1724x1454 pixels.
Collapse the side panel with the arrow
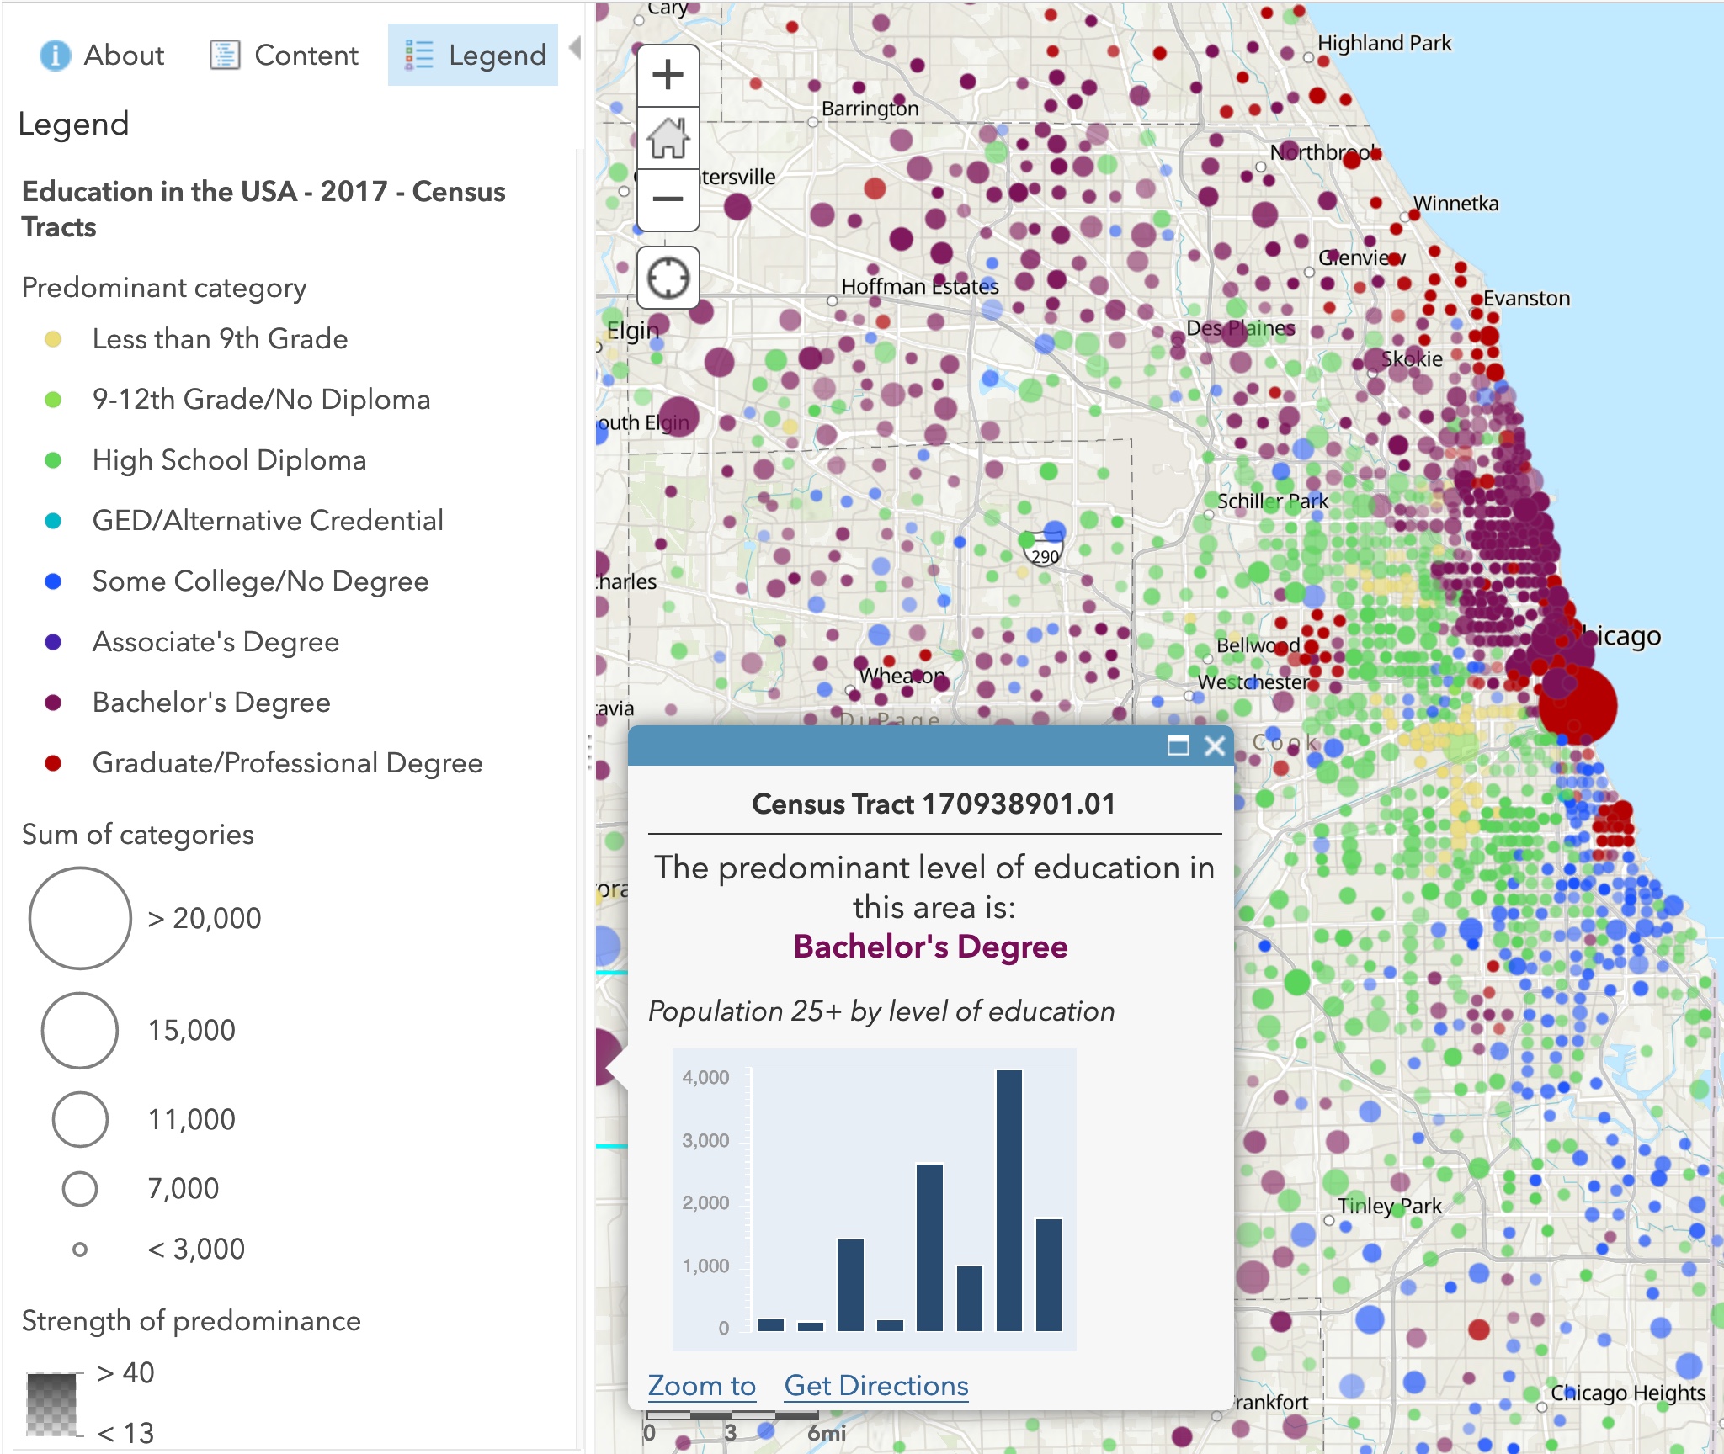[576, 49]
